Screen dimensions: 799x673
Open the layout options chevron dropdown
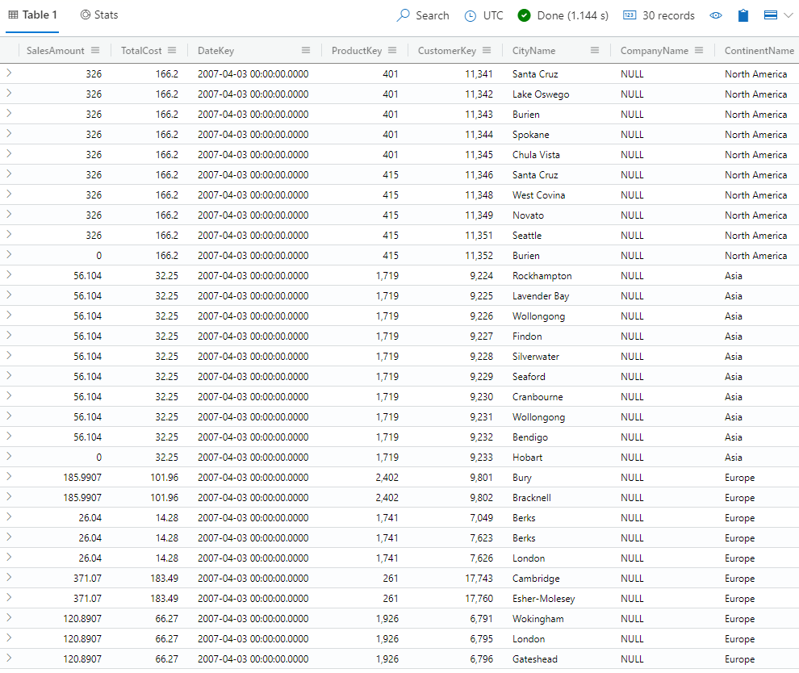tap(789, 15)
